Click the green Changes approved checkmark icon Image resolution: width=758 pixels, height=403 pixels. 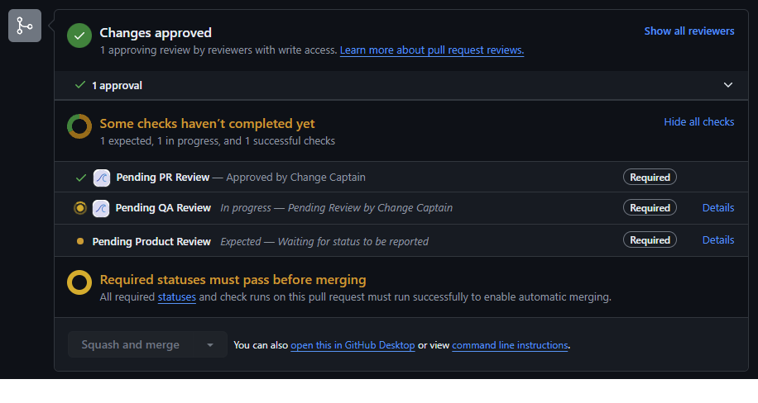[79, 36]
